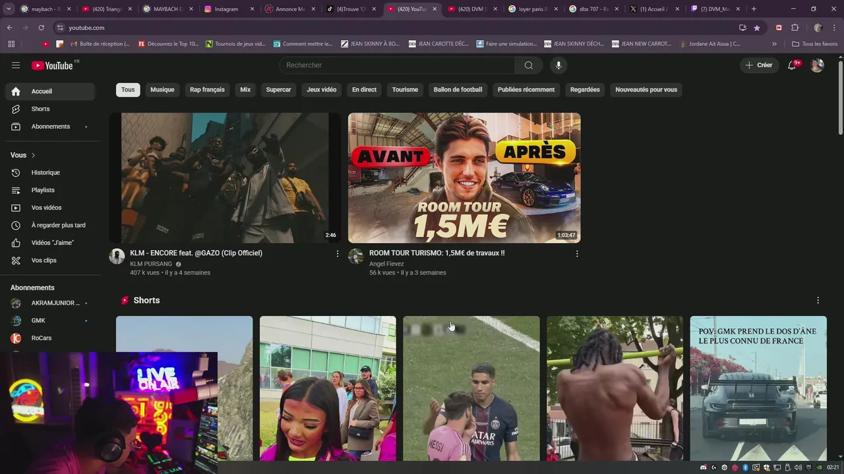
Task: Click the browser reload button
Action: (x=41, y=28)
